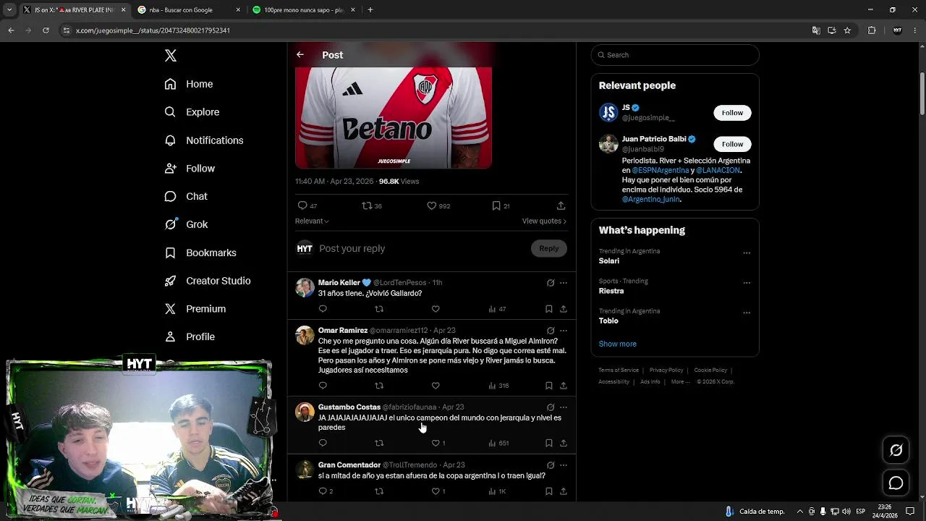Open View quotes link
Viewport: 926px width, 521px height.
(544, 221)
